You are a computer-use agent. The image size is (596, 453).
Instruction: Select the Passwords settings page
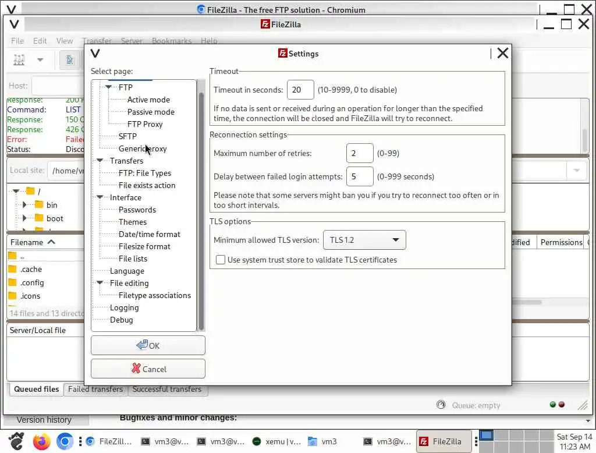click(x=137, y=210)
